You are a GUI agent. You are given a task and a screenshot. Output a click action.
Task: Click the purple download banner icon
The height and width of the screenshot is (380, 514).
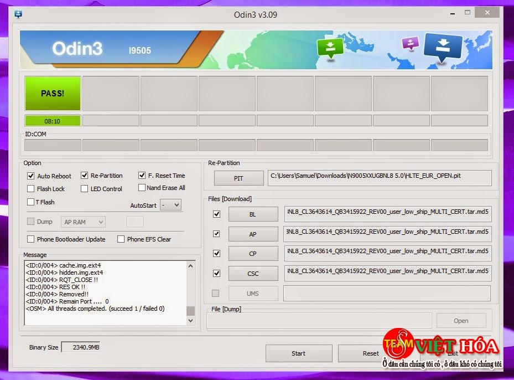tap(410, 43)
